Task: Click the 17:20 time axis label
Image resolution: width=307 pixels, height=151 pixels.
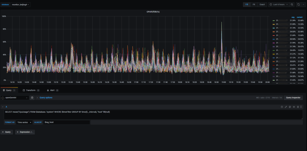Action: click(x=151, y=82)
